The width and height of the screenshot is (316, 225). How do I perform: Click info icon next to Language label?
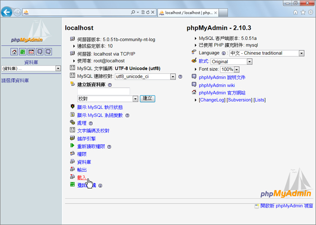223,53
